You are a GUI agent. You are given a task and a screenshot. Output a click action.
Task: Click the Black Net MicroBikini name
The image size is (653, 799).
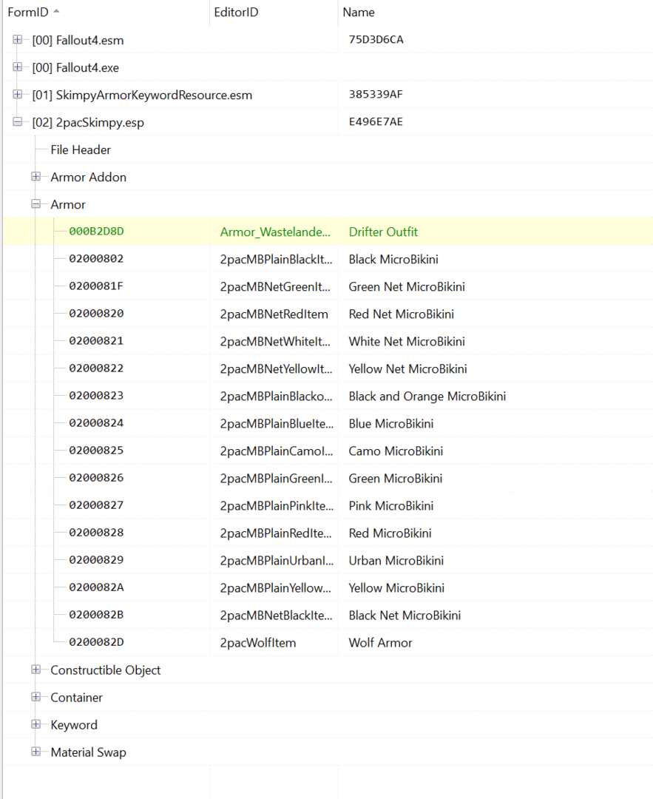(x=405, y=616)
